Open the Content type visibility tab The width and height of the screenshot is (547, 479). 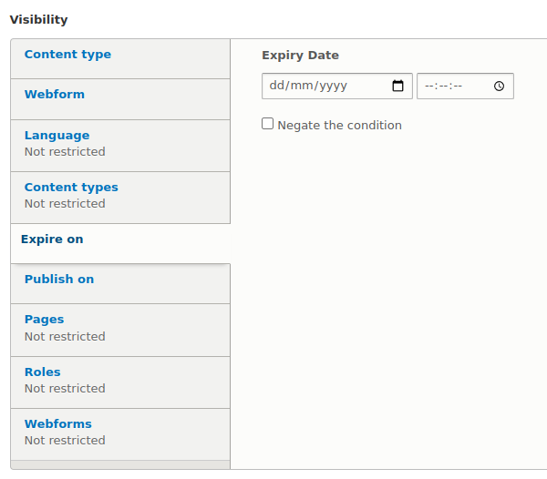(67, 55)
